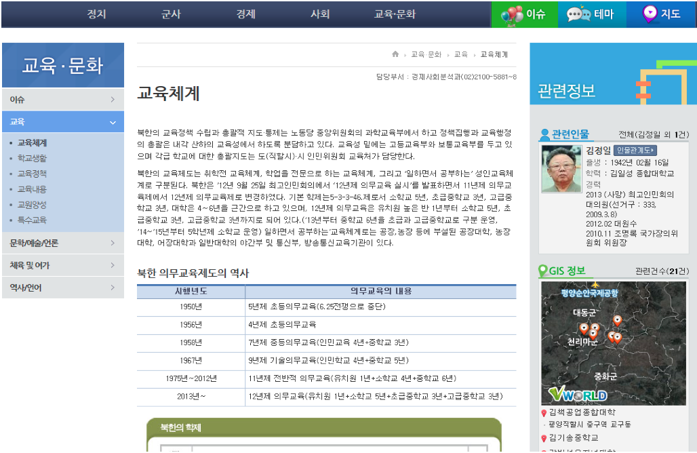Click the 김책공업종합대학 red pin icon

point(544,413)
